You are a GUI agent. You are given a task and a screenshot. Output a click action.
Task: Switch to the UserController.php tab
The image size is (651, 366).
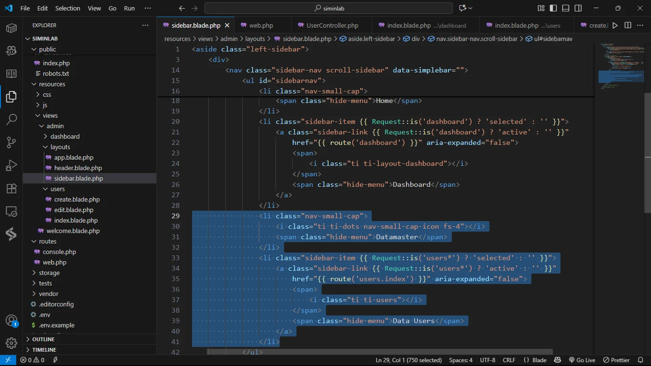coord(332,25)
